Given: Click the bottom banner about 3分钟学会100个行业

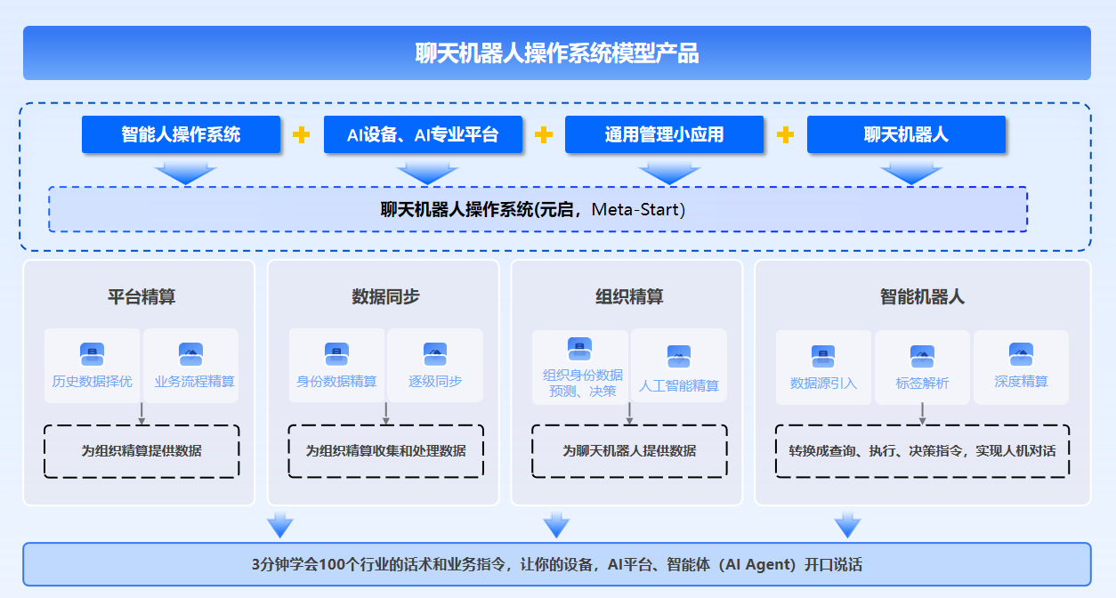Looking at the screenshot, I should (x=557, y=564).
